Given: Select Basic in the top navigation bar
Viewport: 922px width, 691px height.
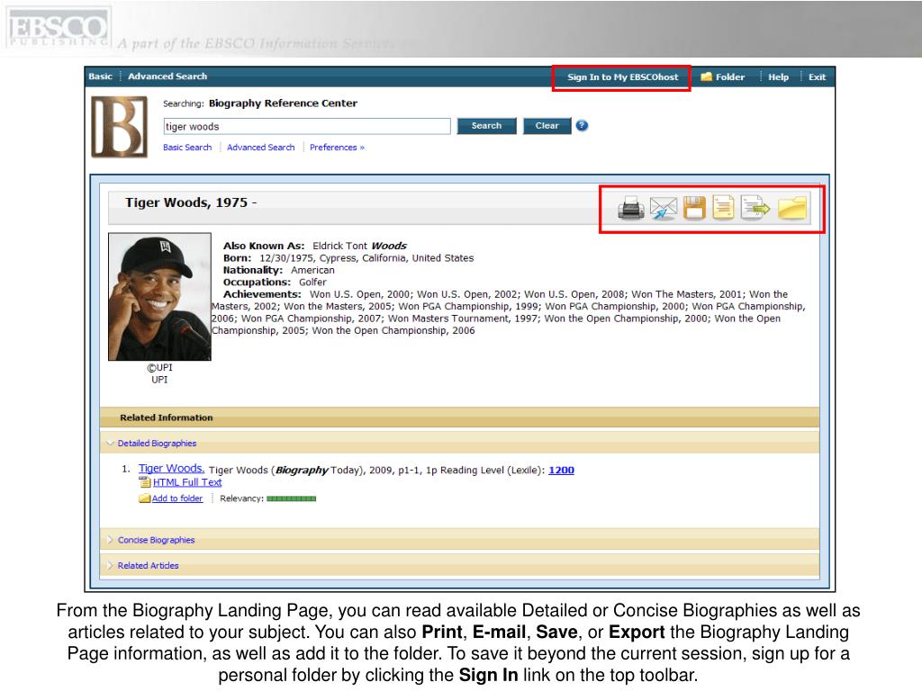Looking at the screenshot, I should pyautogui.click(x=101, y=76).
